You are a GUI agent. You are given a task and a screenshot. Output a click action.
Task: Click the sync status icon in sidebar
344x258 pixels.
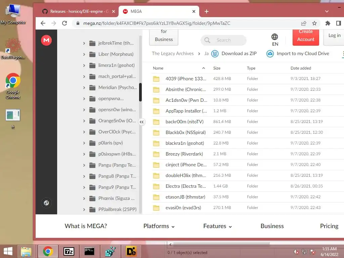[x=46, y=203]
